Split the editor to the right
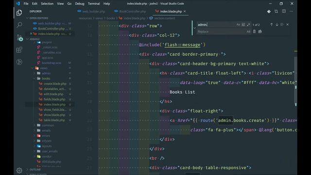Viewport: 311px width, 175px height. point(284,12)
